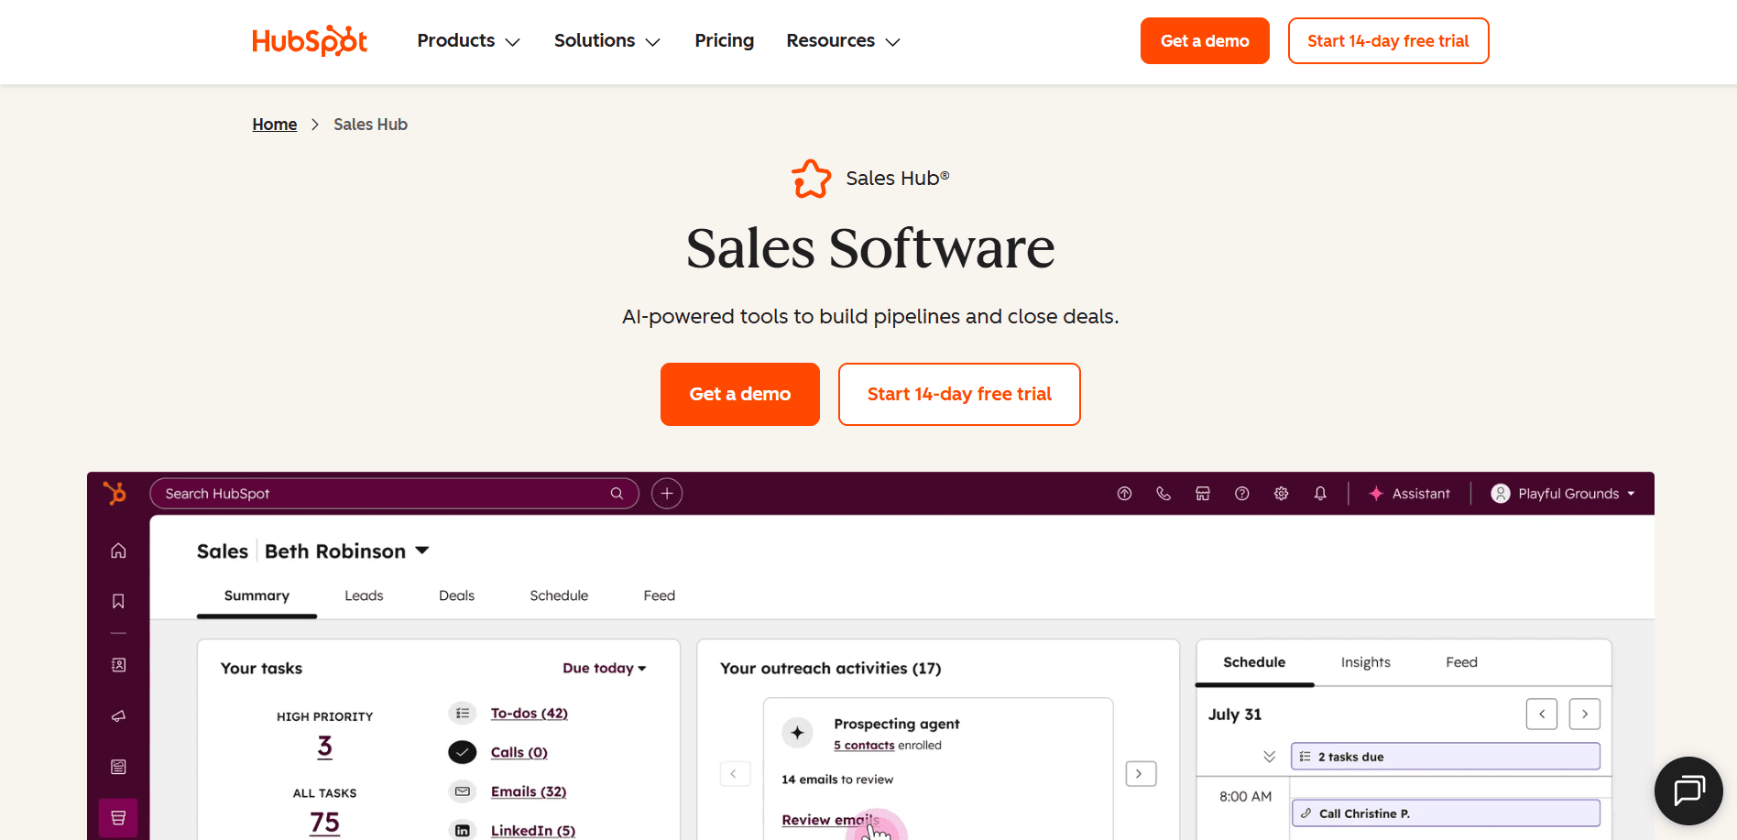Open the 2 tasks due entry
This screenshot has width=1737, height=840.
[1446, 757]
